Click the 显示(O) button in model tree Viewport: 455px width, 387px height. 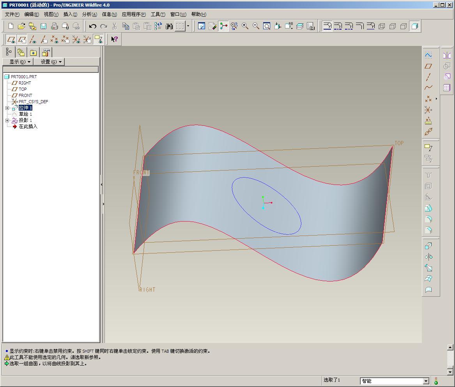click(x=20, y=62)
